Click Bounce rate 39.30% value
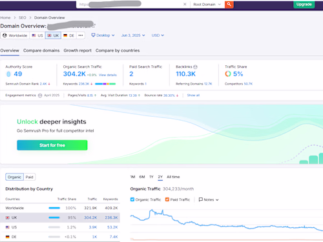Screen dimensions: 323x242 pyautogui.click(x=169, y=96)
